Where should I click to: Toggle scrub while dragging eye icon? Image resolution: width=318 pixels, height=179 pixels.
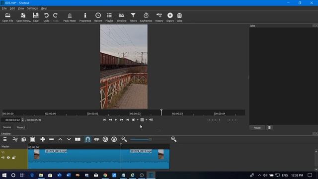coord(96,139)
